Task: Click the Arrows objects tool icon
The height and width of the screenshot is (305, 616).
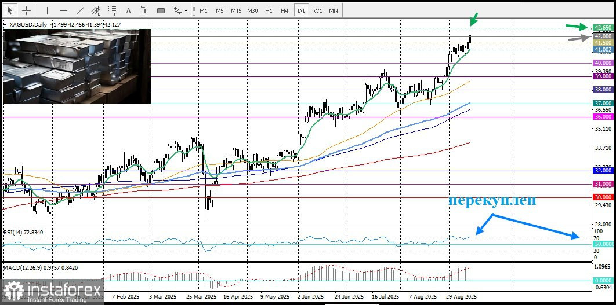Action: pos(177,10)
